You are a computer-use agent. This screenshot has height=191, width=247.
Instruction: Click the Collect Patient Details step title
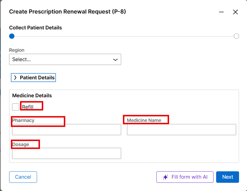coord(36,28)
